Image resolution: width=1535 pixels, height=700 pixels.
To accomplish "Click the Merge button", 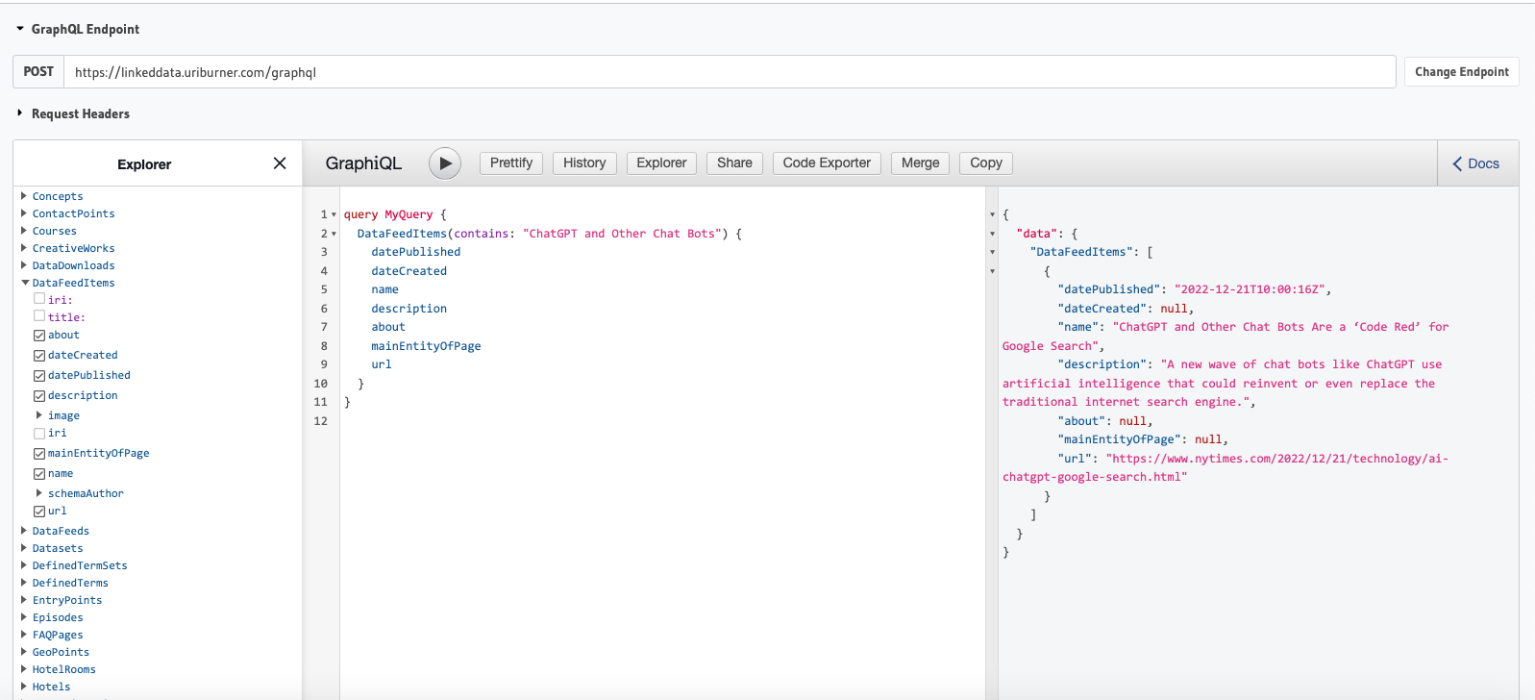I will (x=920, y=163).
